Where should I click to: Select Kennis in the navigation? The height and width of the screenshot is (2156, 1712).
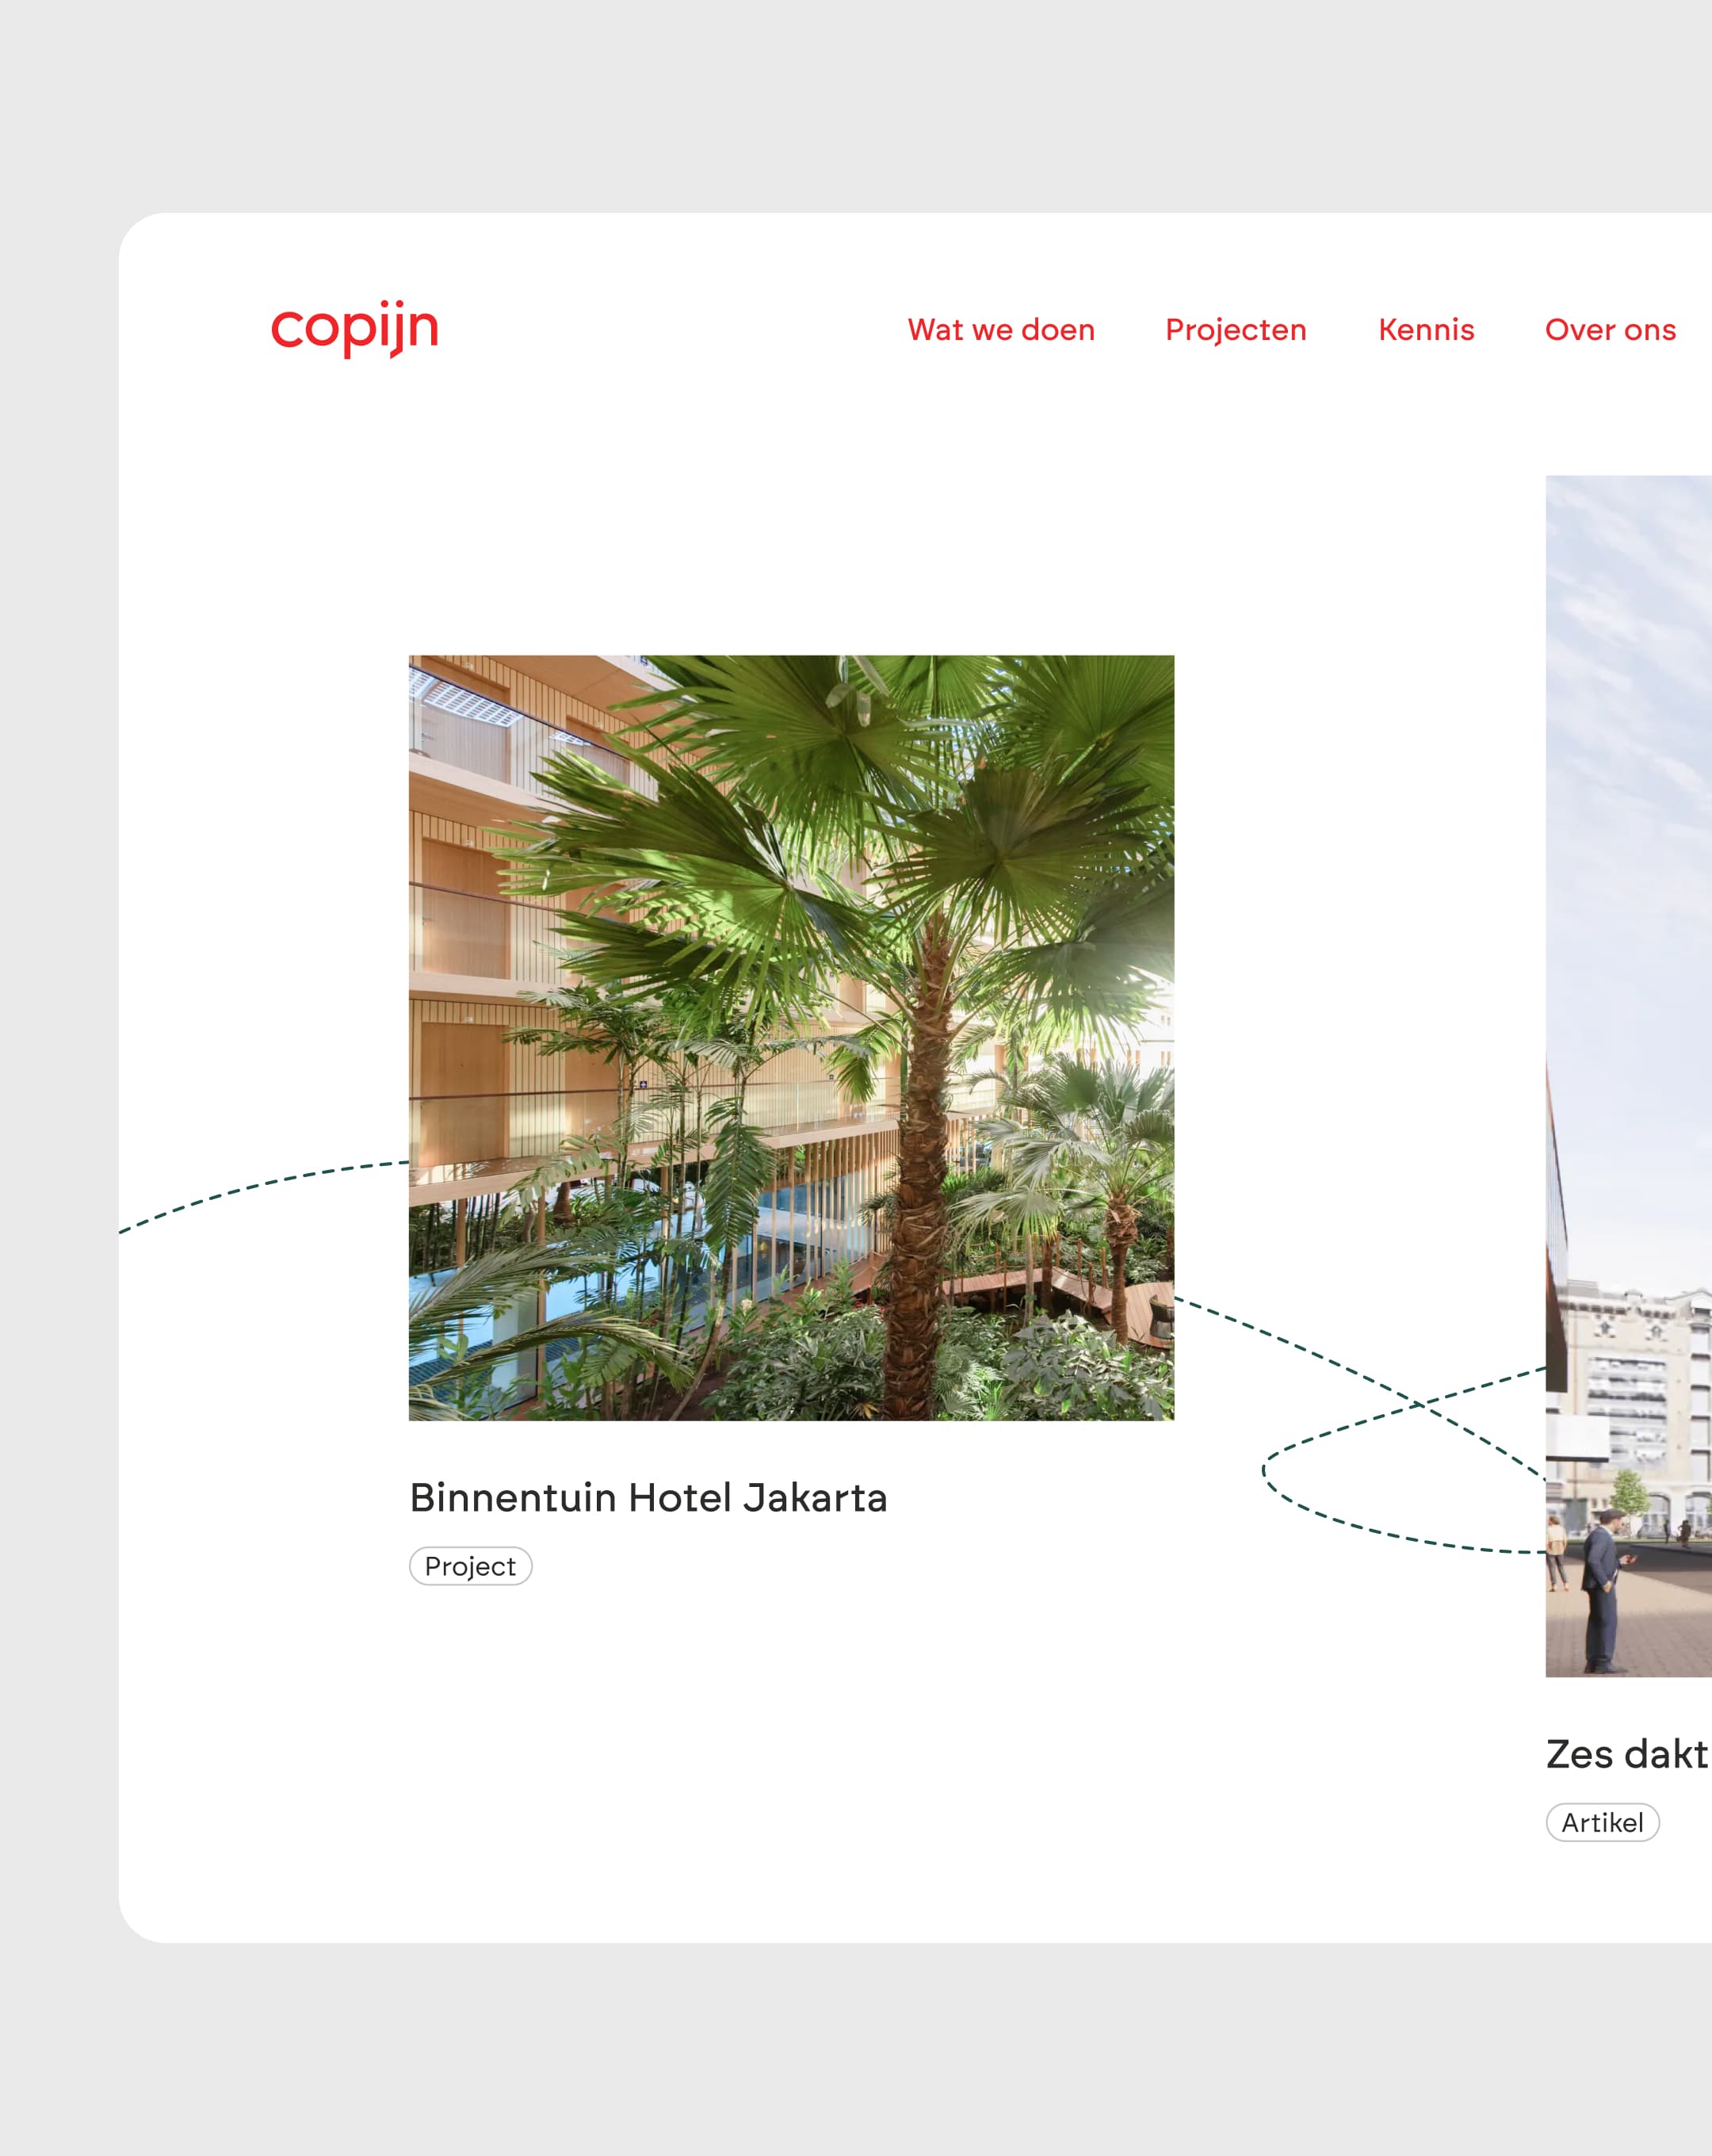click(x=1426, y=330)
